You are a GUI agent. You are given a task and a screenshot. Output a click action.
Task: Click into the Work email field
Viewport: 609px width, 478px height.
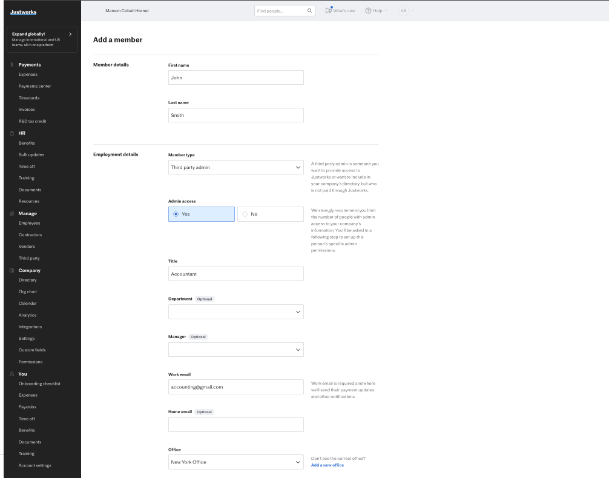pos(235,387)
